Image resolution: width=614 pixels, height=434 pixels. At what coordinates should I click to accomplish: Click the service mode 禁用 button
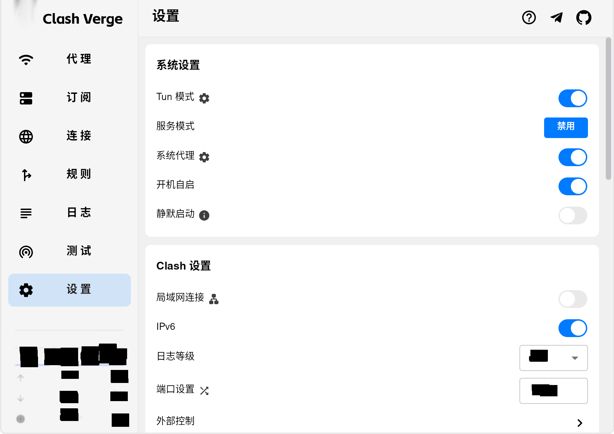pyautogui.click(x=566, y=127)
